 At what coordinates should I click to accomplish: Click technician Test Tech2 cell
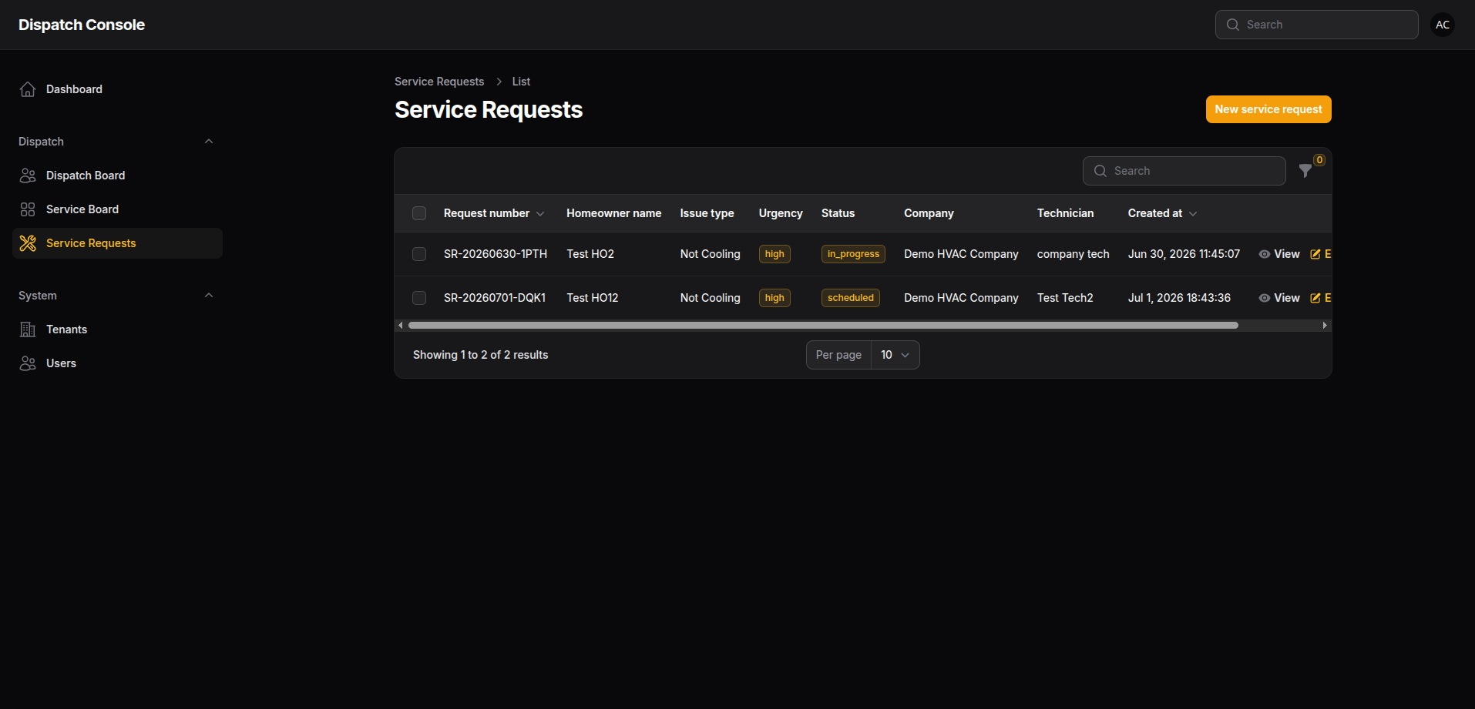coord(1065,298)
